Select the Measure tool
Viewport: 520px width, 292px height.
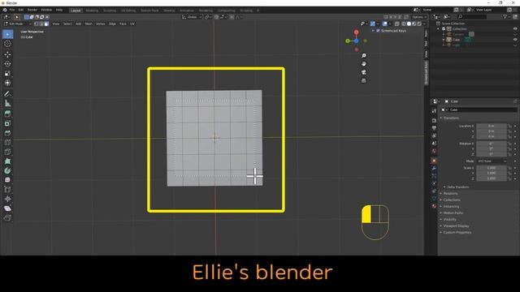tap(7, 103)
